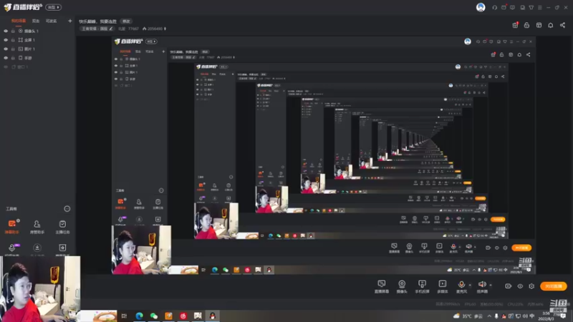The height and width of the screenshot is (322, 573).
Task: Hide the 手游 layer in outermost list
Action: (x=6, y=58)
